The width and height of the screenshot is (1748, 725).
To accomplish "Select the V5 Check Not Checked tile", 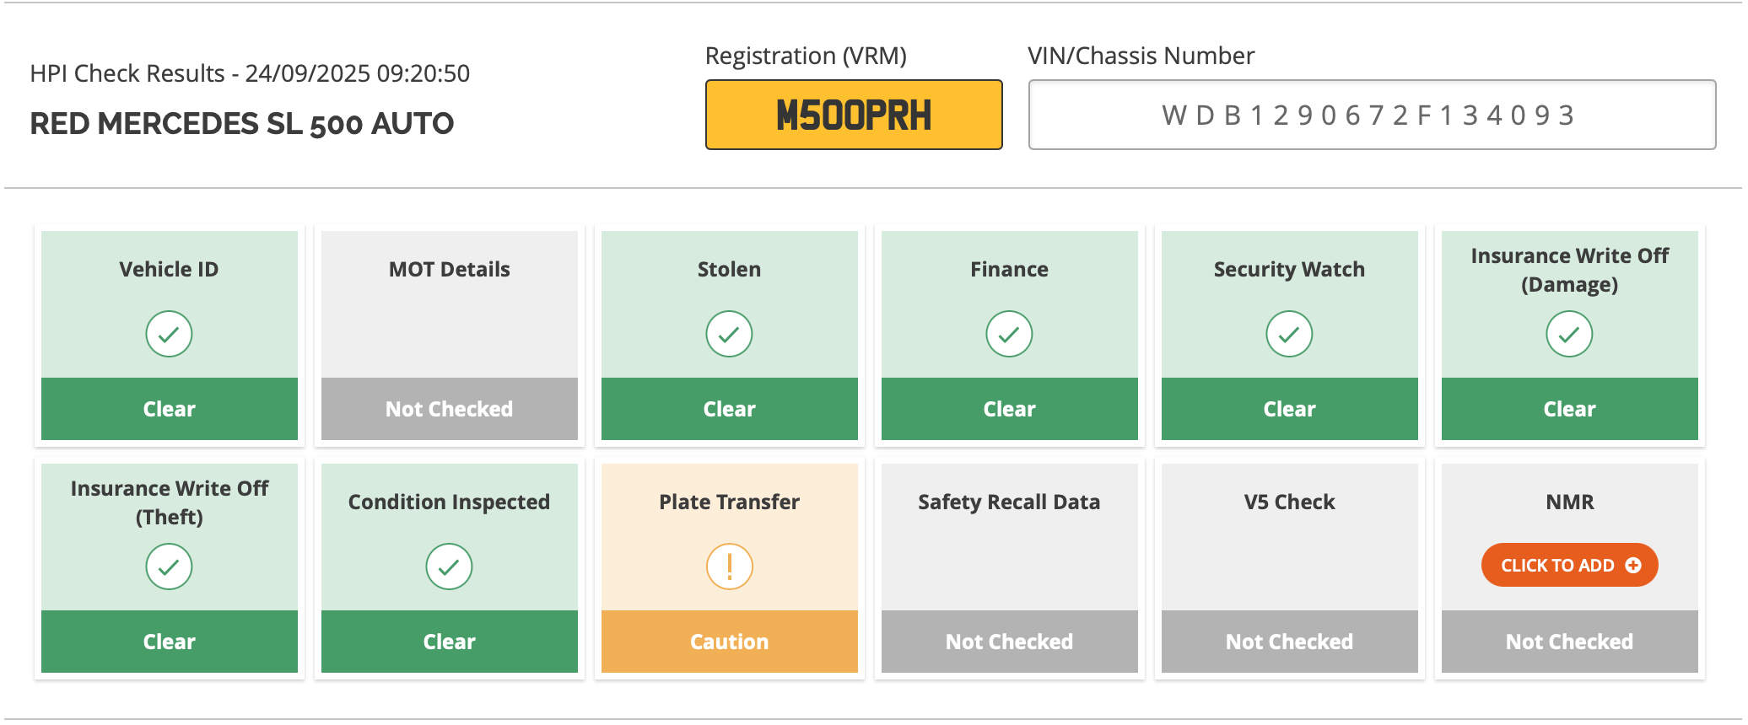I will pyautogui.click(x=1289, y=568).
